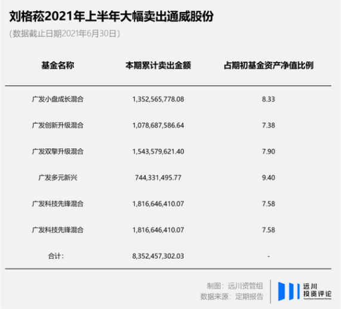Viewport: 341px width, 309px height.
Task: Click the subtitle 数据截止日期2021年6月30日
Action: pos(64,33)
